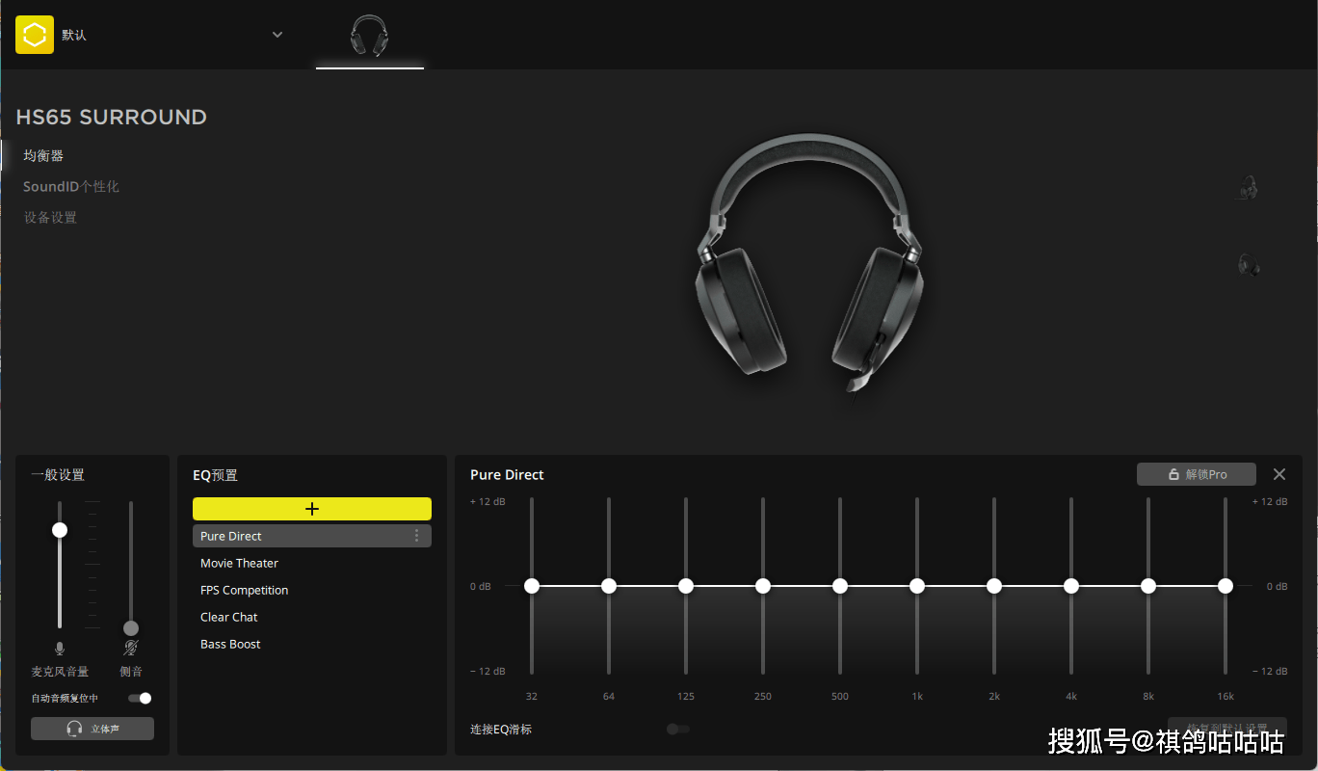Open the 均衡器 section
Viewport: 1318px width, 771px height.
tap(43, 155)
